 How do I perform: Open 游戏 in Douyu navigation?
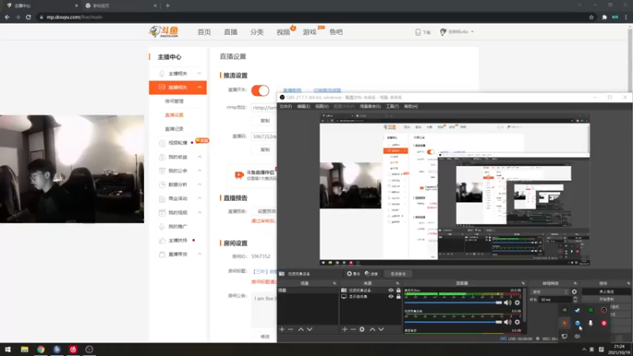[309, 32]
